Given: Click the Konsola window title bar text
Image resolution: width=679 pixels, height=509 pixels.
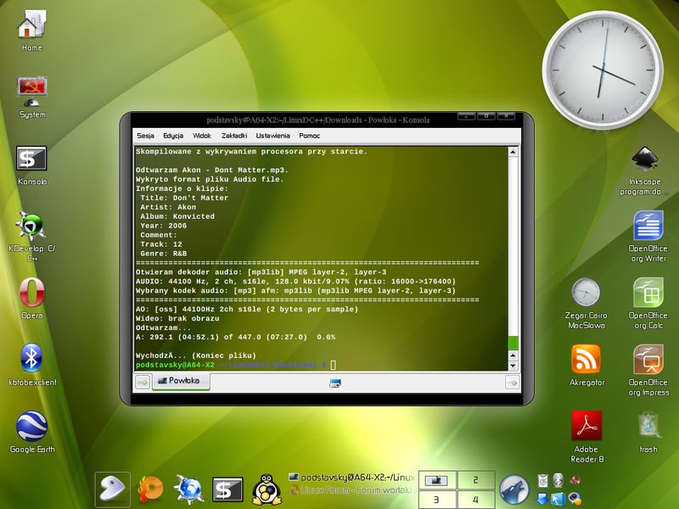Looking at the screenshot, I should click(317, 120).
